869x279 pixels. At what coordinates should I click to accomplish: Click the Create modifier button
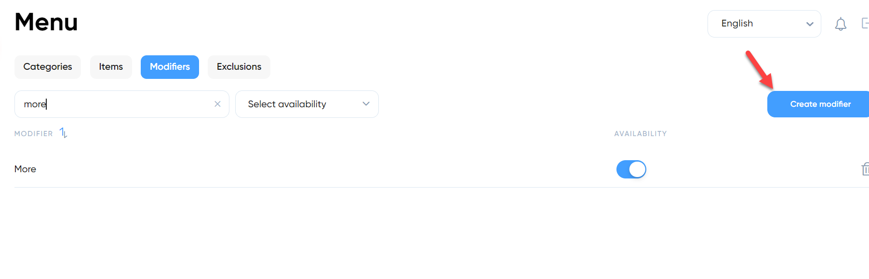pyautogui.click(x=818, y=104)
